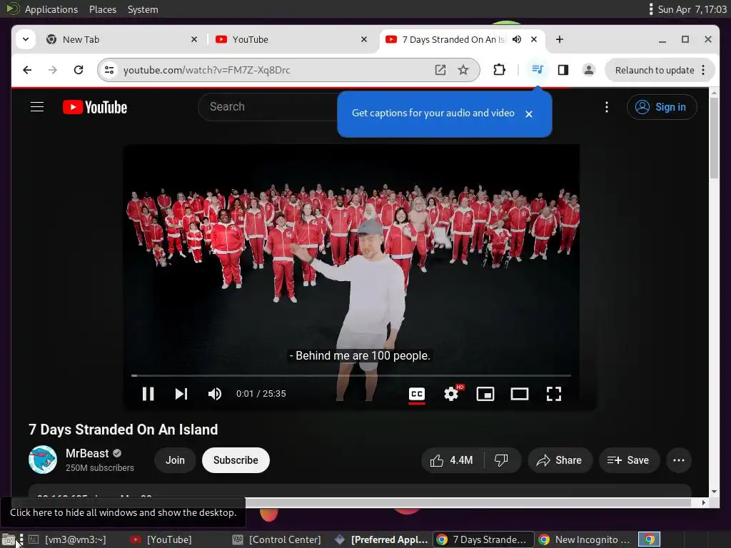Open Places menu
The image size is (731, 548).
pos(103,9)
